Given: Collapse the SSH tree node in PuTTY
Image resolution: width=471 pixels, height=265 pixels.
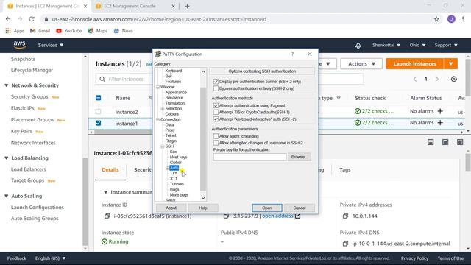Looking at the screenshot, I should pyautogui.click(x=163, y=146).
